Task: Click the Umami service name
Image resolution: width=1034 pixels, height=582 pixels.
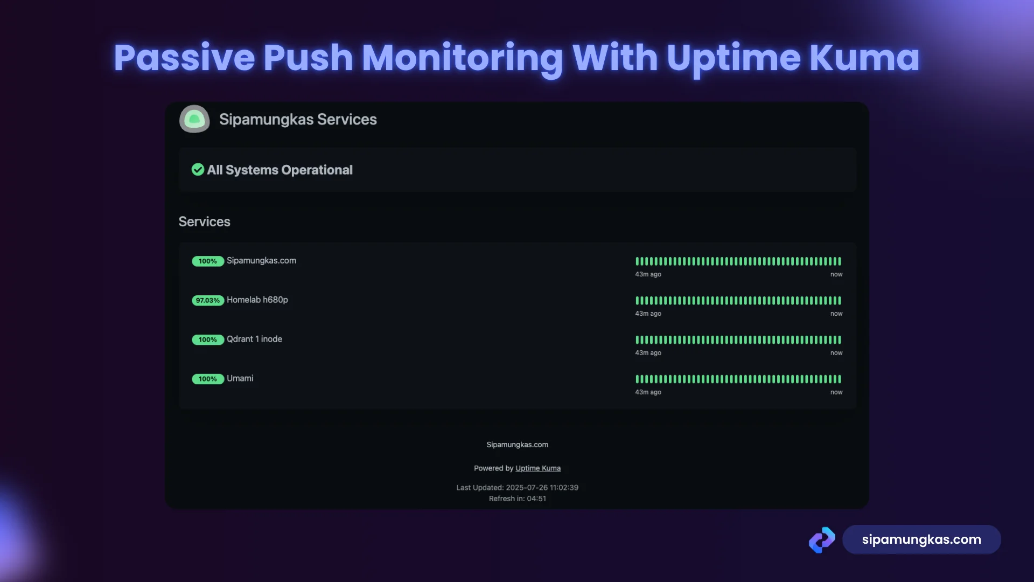Action: pos(240,378)
